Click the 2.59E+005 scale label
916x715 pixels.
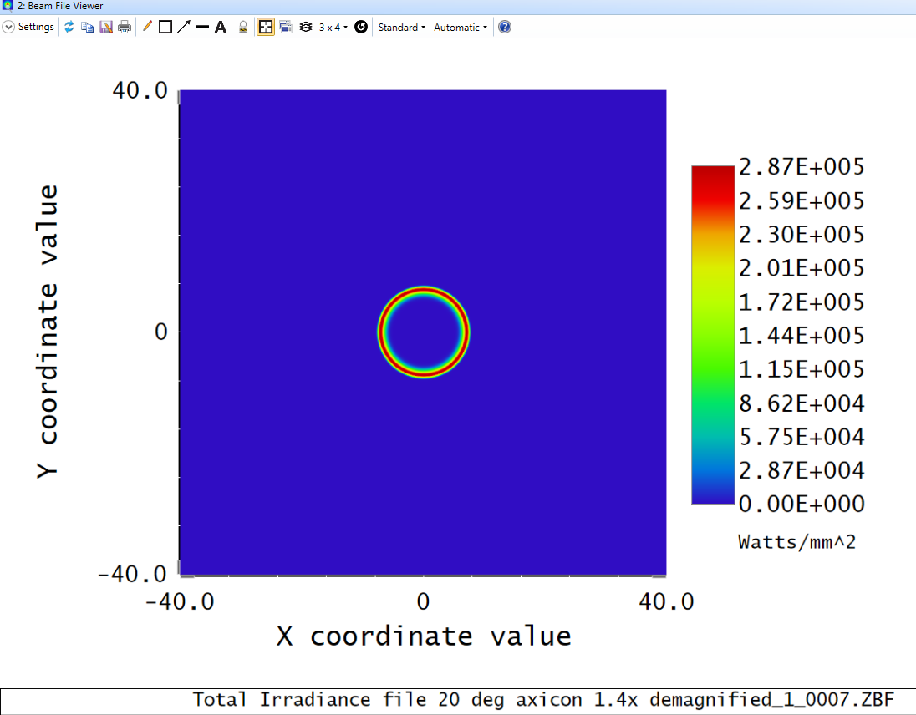(x=801, y=200)
